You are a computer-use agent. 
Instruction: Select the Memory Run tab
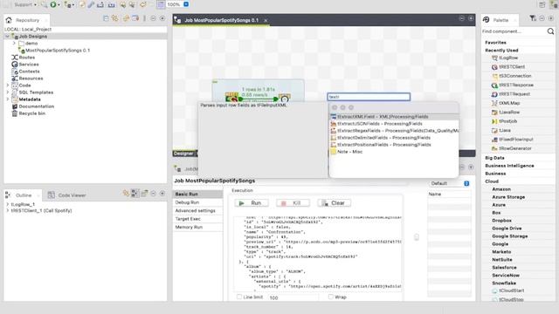(198, 227)
